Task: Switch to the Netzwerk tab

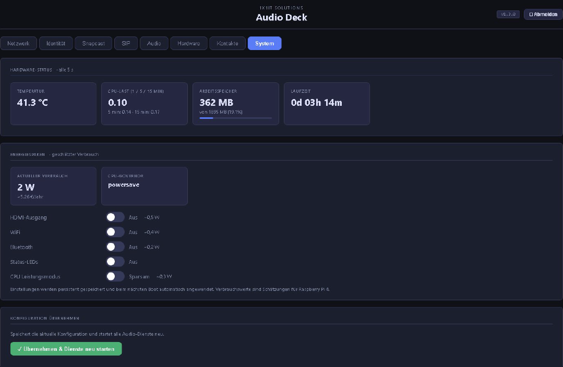Action: tap(18, 43)
